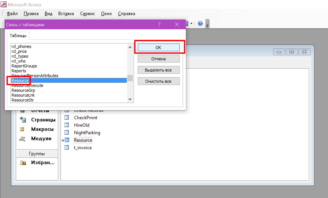
Task: Select CheckPmnt table name
Action: point(86,118)
